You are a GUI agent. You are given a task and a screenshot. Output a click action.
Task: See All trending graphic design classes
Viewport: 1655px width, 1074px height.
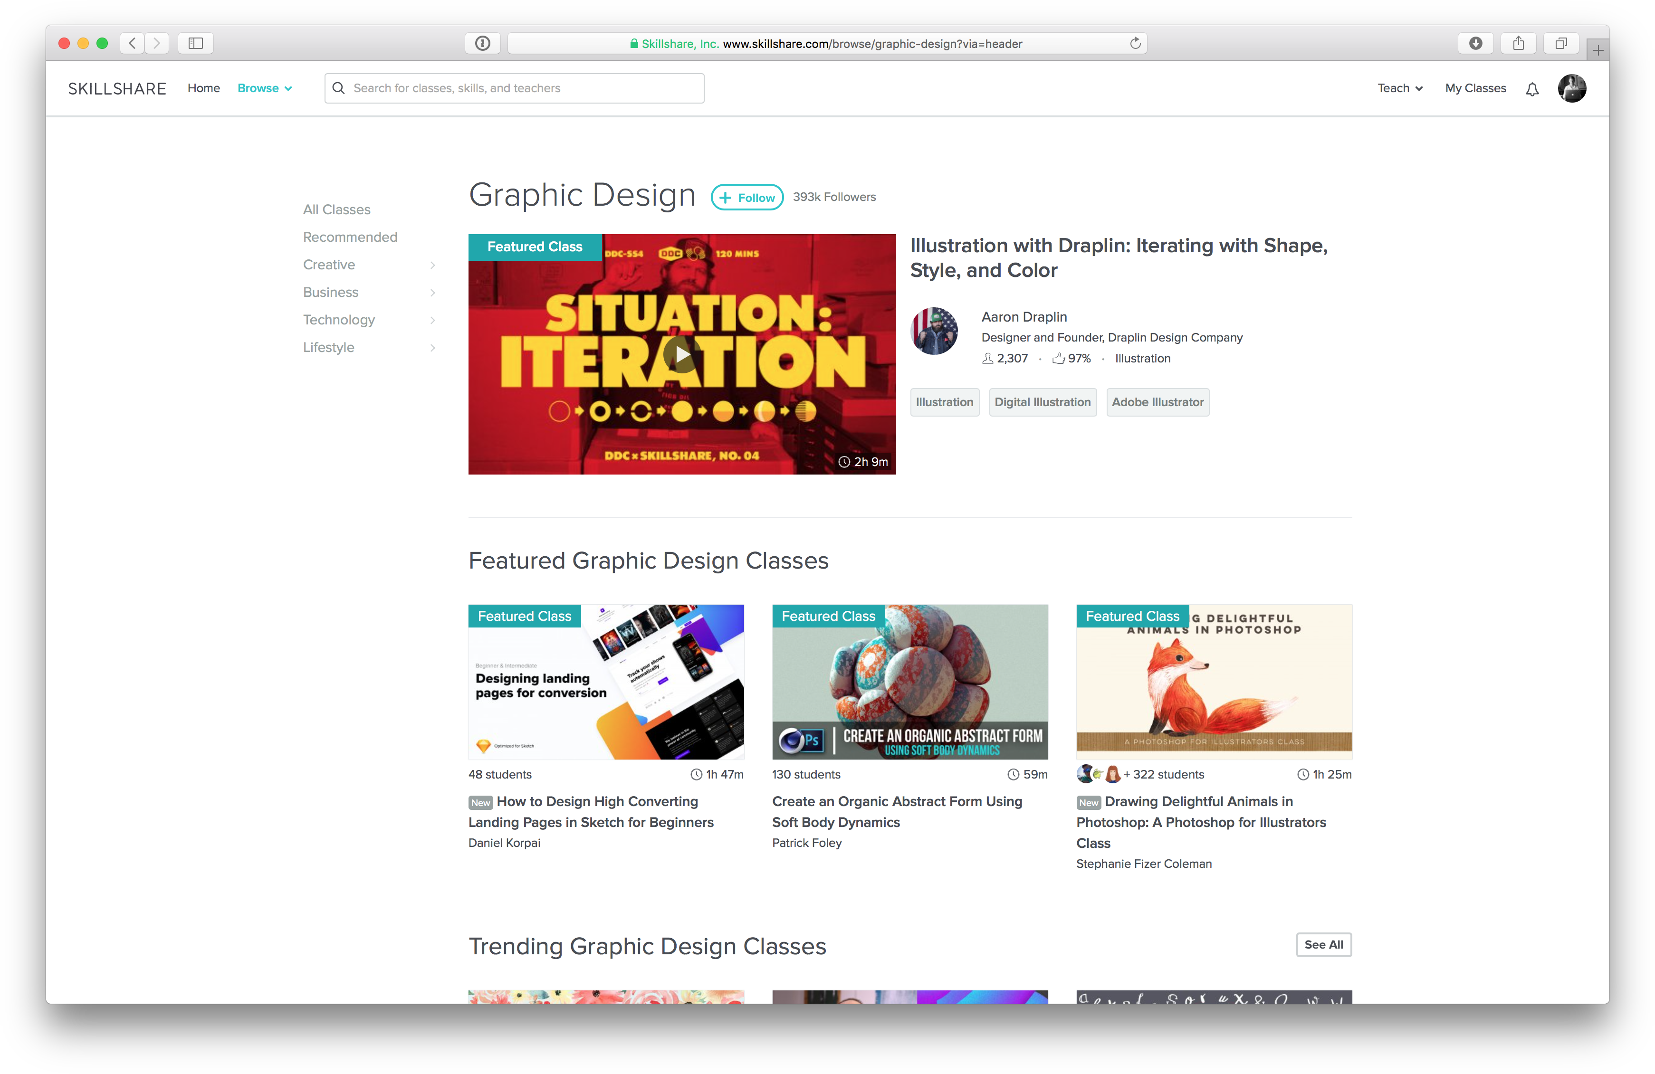1323,945
